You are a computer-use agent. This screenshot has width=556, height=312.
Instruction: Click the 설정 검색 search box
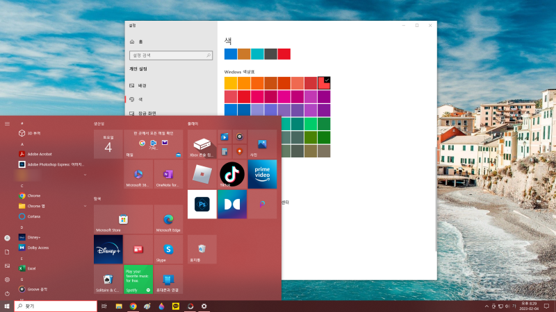coord(171,55)
